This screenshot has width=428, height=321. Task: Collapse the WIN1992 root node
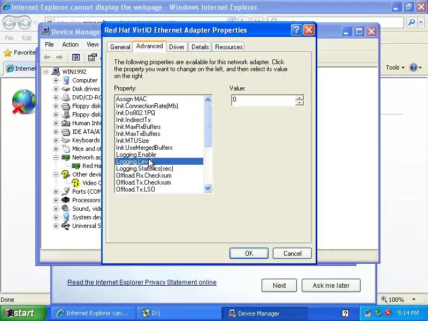pos(46,72)
